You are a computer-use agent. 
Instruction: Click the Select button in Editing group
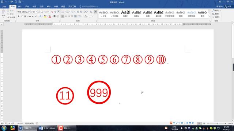coord(216,17)
